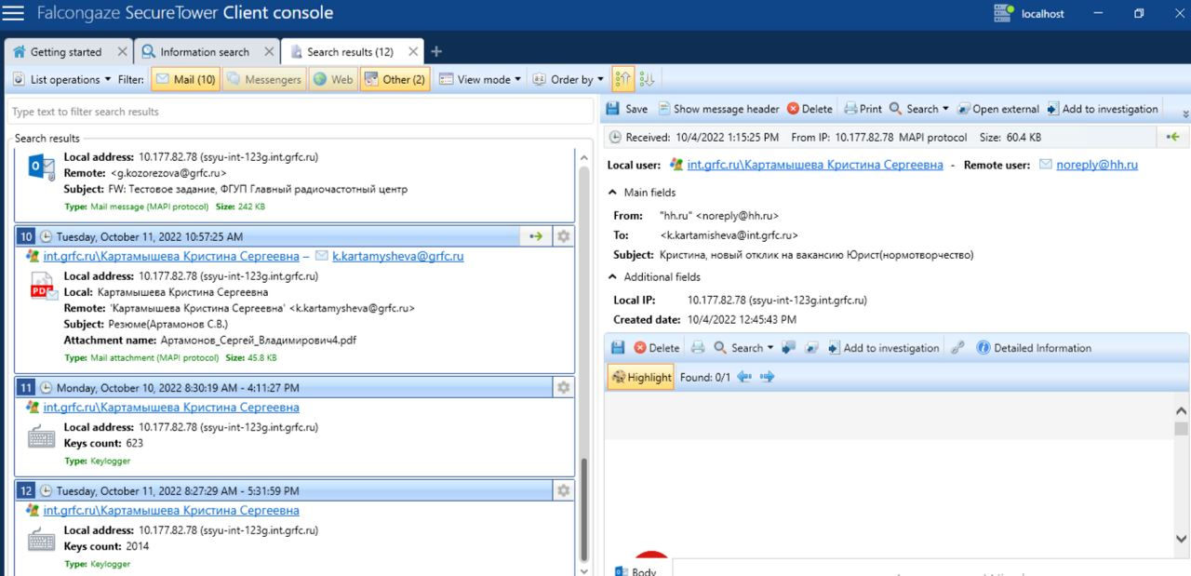This screenshot has height=576, width=1191.
Task: Select descending sort order
Action: [647, 79]
